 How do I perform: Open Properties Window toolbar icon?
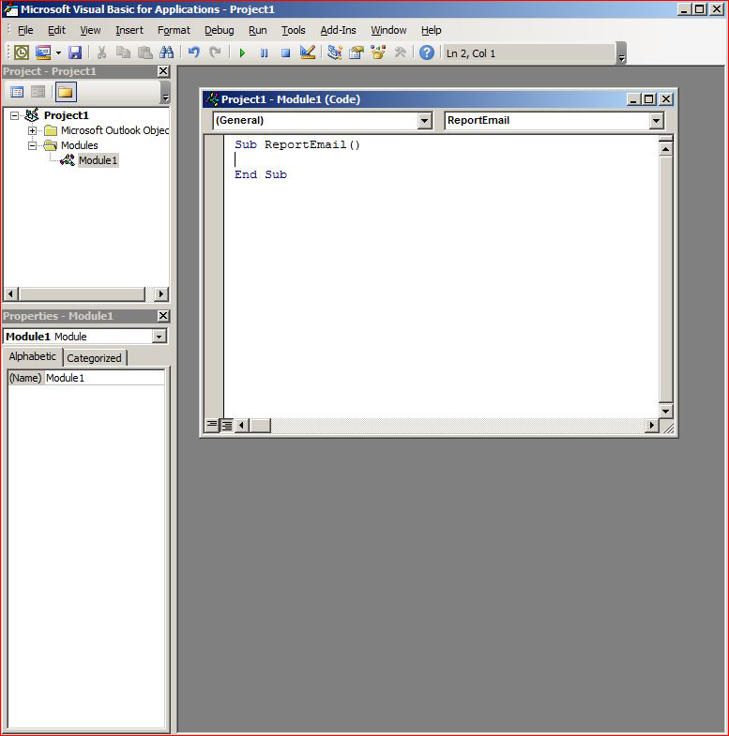356,53
